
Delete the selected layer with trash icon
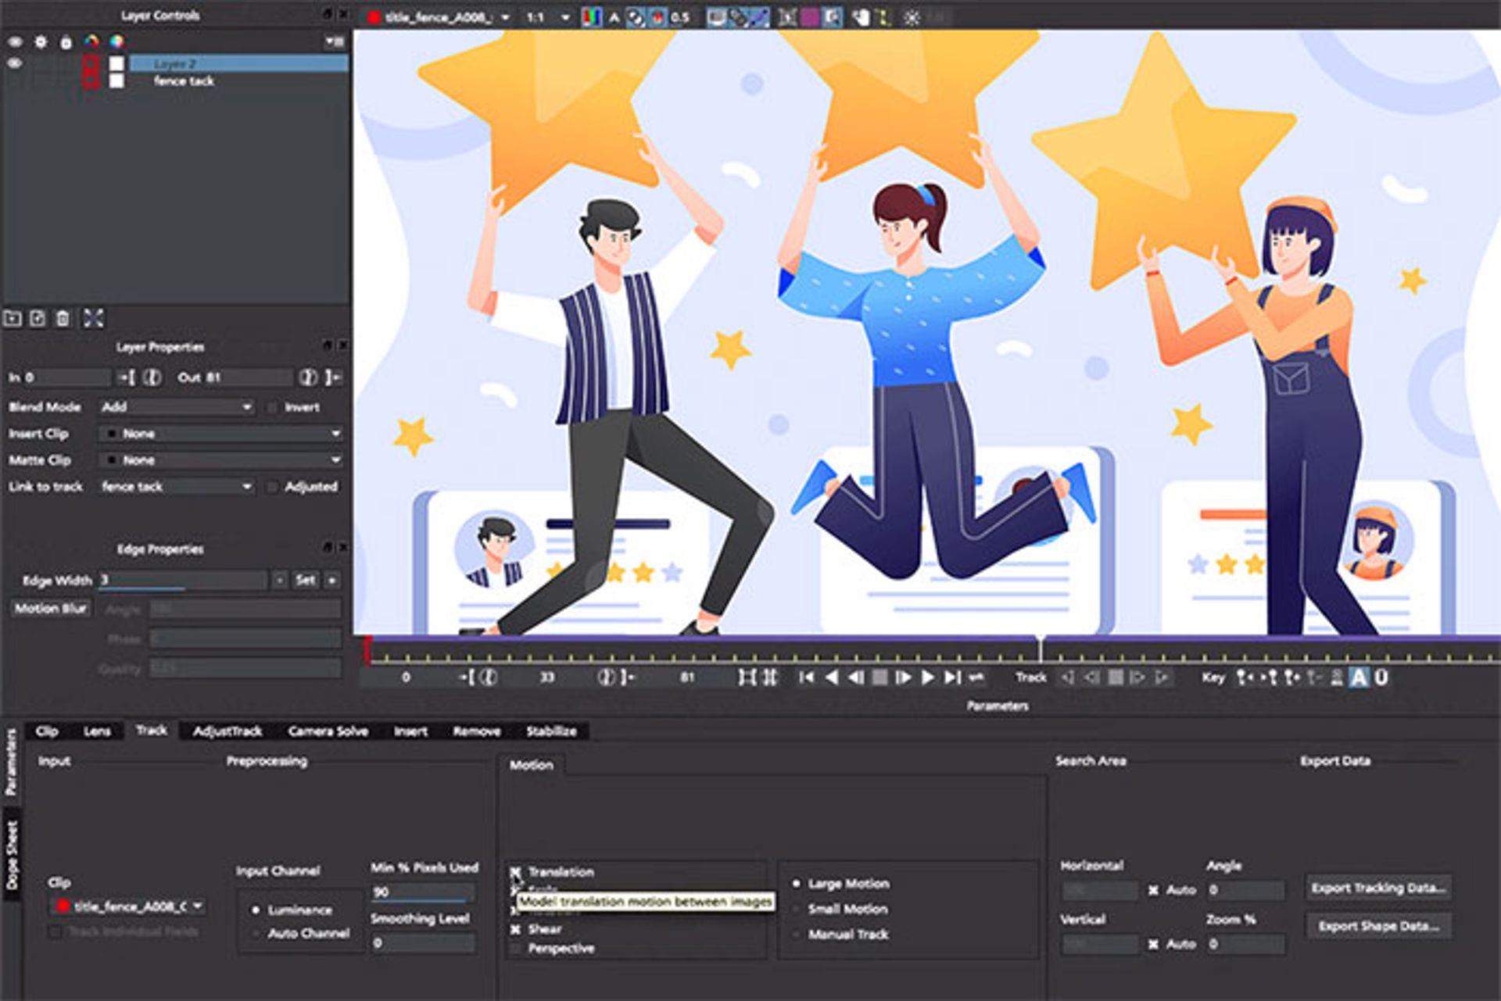(63, 318)
